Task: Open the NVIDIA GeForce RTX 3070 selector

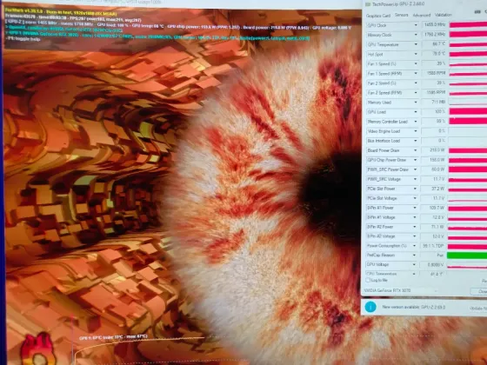Action: pyautogui.click(x=402, y=291)
